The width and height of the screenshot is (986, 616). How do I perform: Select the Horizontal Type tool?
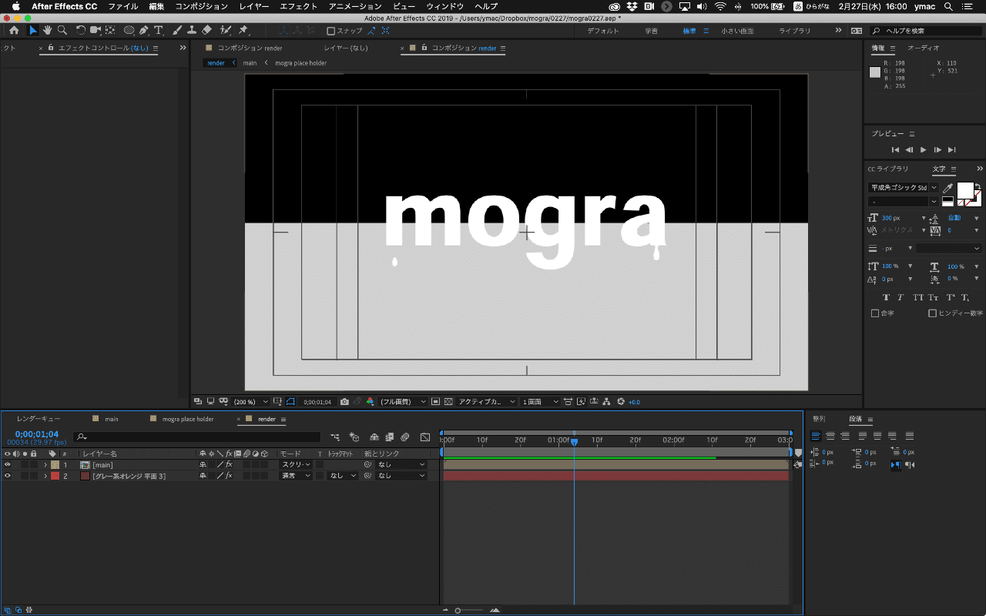[x=159, y=31]
